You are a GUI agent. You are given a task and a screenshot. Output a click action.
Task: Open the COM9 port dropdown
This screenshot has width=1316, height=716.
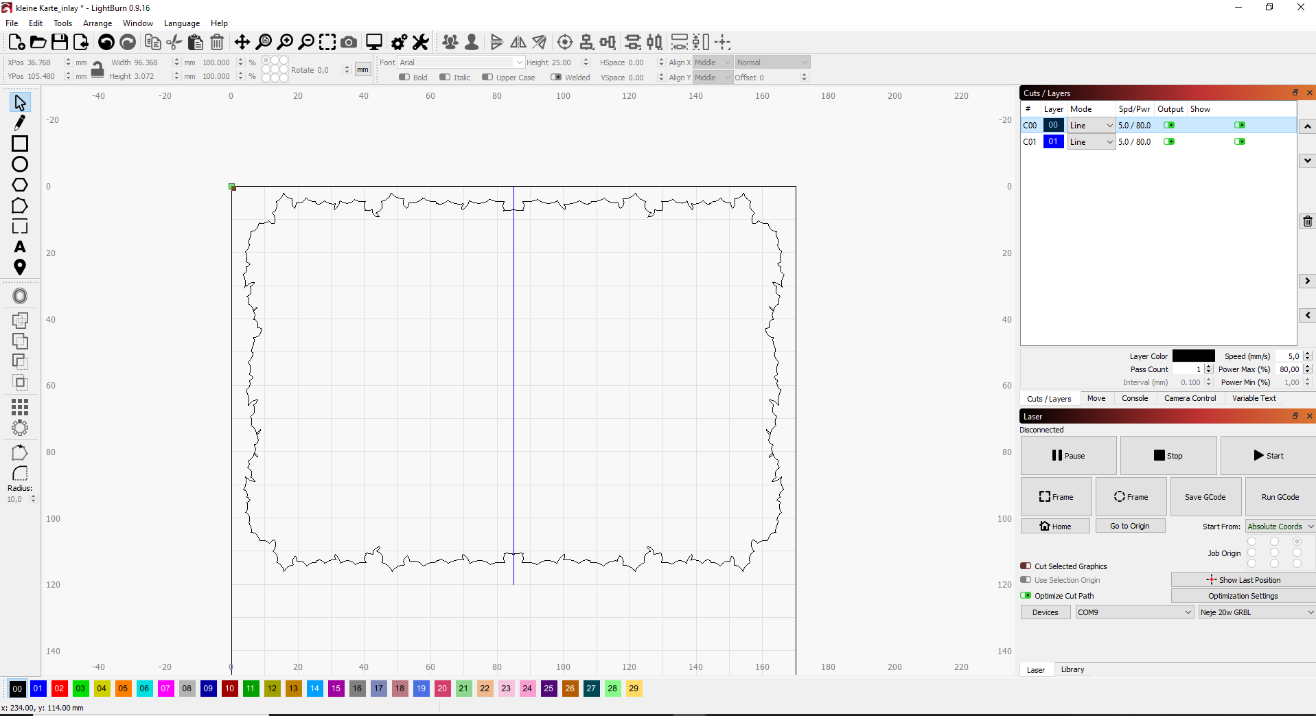pos(1135,612)
